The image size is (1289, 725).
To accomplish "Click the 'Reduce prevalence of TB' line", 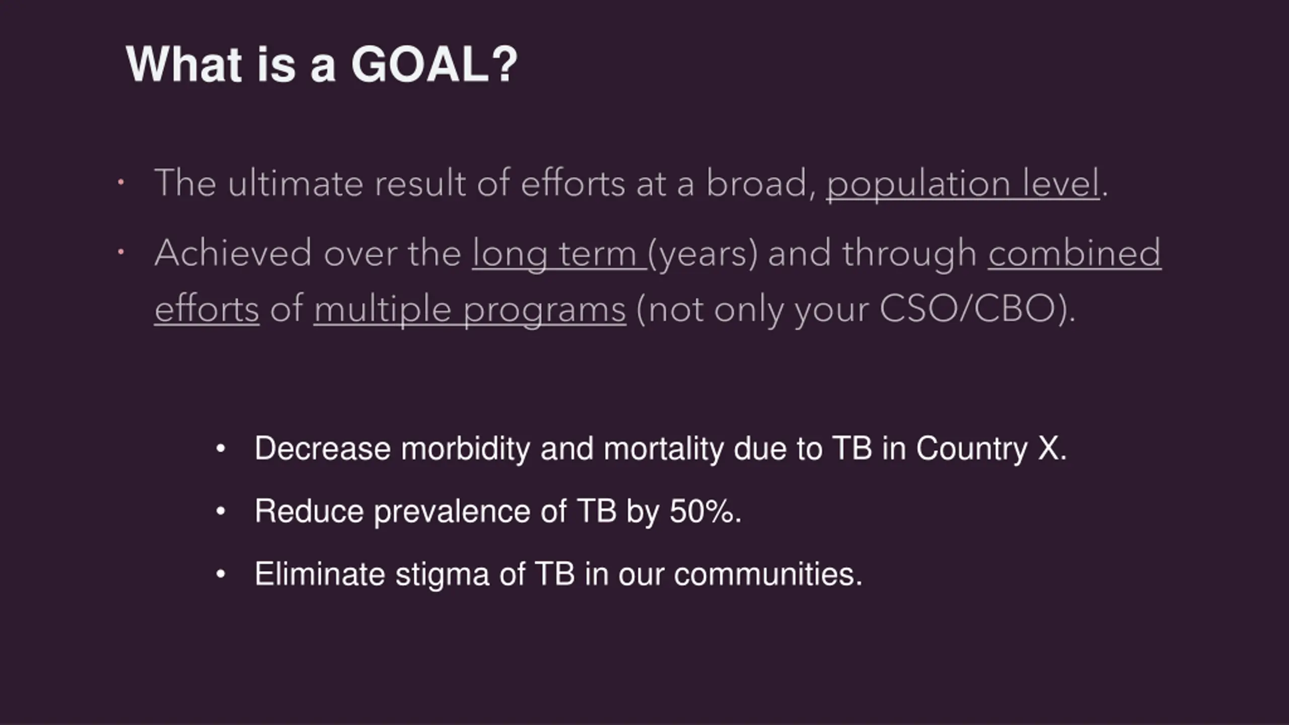I will [x=498, y=512].
